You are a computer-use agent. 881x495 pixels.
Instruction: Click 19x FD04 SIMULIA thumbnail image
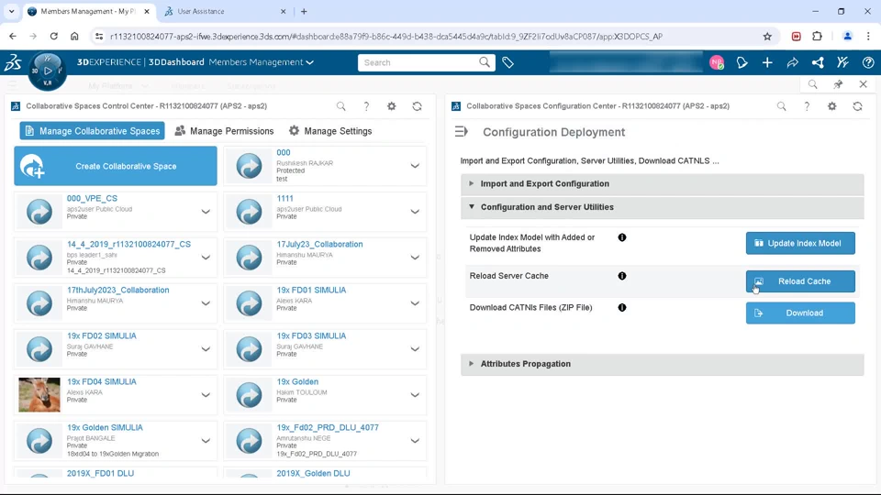coord(39,394)
